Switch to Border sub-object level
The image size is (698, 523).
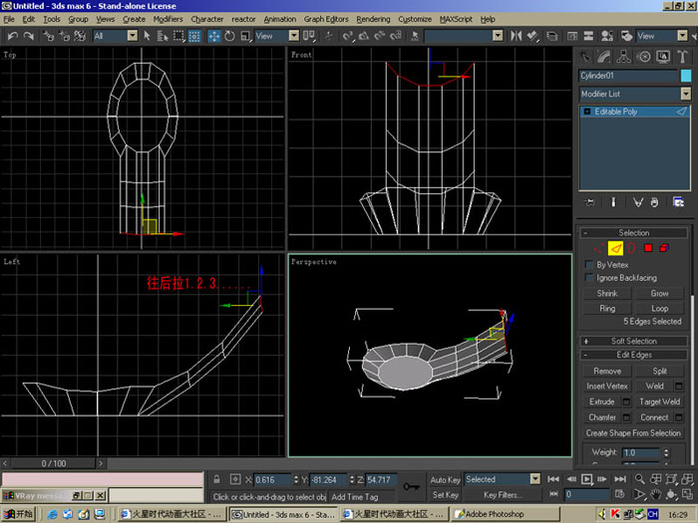point(631,248)
